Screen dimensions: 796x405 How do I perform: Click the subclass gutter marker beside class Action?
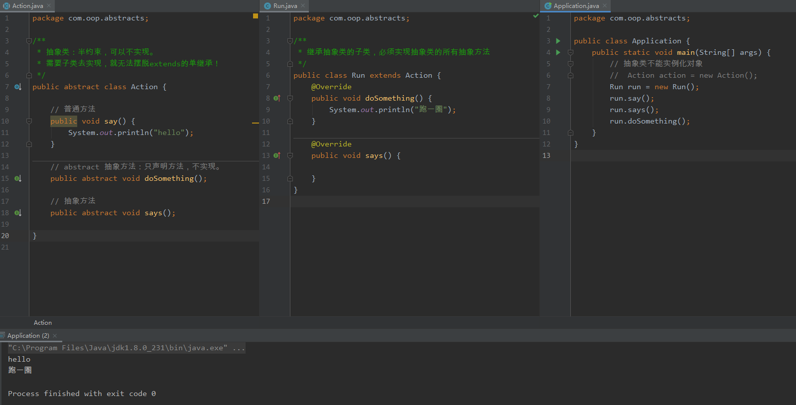click(x=18, y=87)
